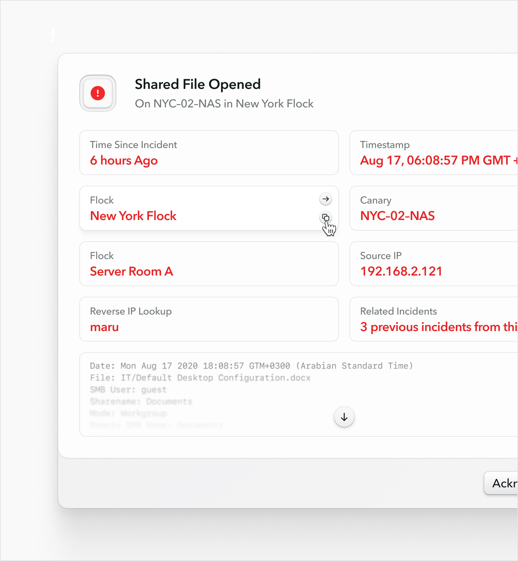Click the subtitle On NYC-02-NAS in New York Flock
Screen dimensions: 518x561
(x=224, y=104)
